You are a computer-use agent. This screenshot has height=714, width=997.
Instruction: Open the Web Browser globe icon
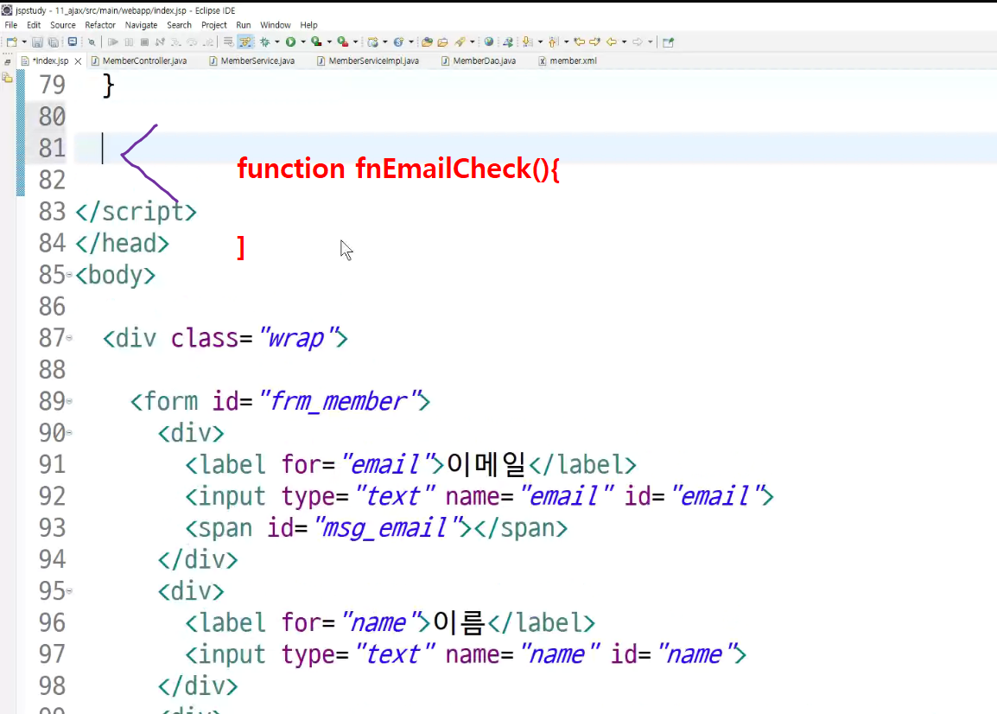point(488,42)
